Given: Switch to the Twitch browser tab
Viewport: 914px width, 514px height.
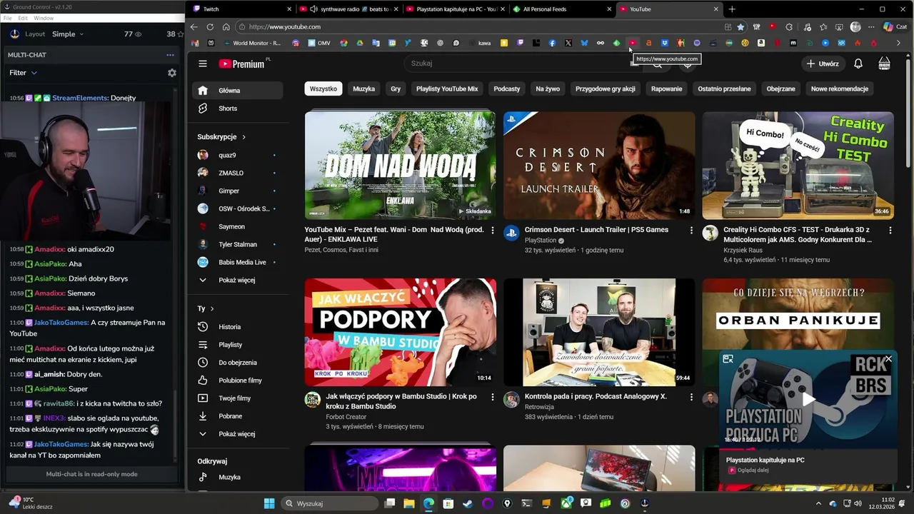Looking at the screenshot, I should pyautogui.click(x=242, y=9).
